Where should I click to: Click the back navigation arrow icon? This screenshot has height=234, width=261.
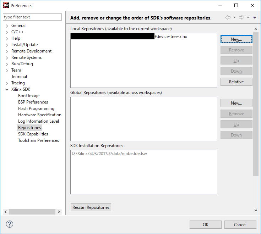click(x=228, y=17)
